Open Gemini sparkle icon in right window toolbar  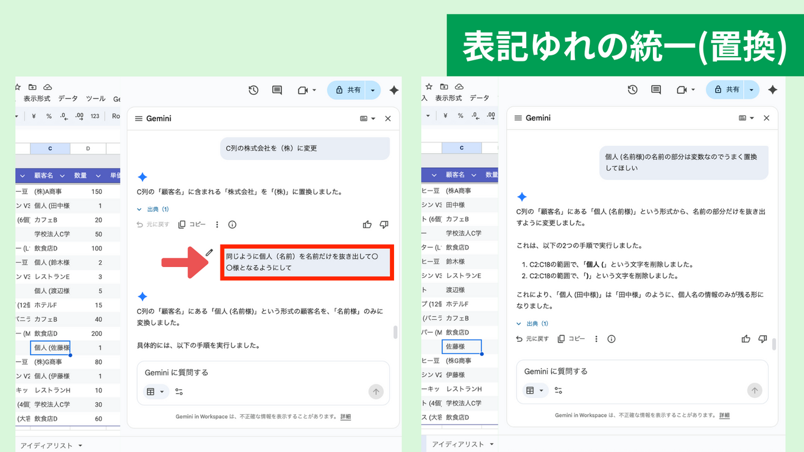[773, 90]
